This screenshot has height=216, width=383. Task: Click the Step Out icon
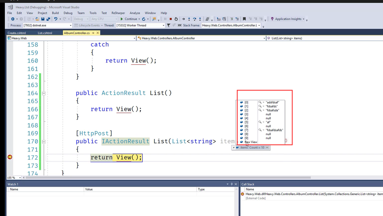pyautogui.click(x=200, y=19)
